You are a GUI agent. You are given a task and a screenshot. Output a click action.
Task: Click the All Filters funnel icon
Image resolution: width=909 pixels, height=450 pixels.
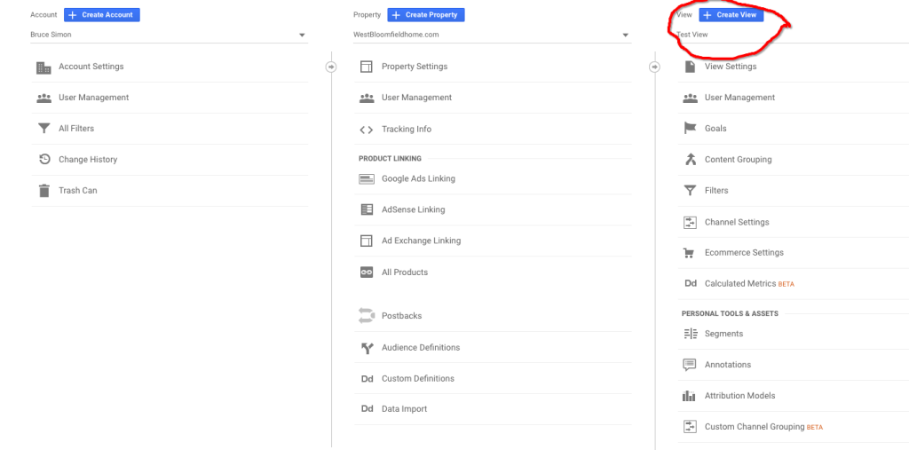coord(43,129)
